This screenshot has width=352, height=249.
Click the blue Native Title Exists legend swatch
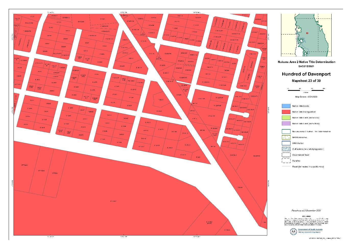coord(286,106)
